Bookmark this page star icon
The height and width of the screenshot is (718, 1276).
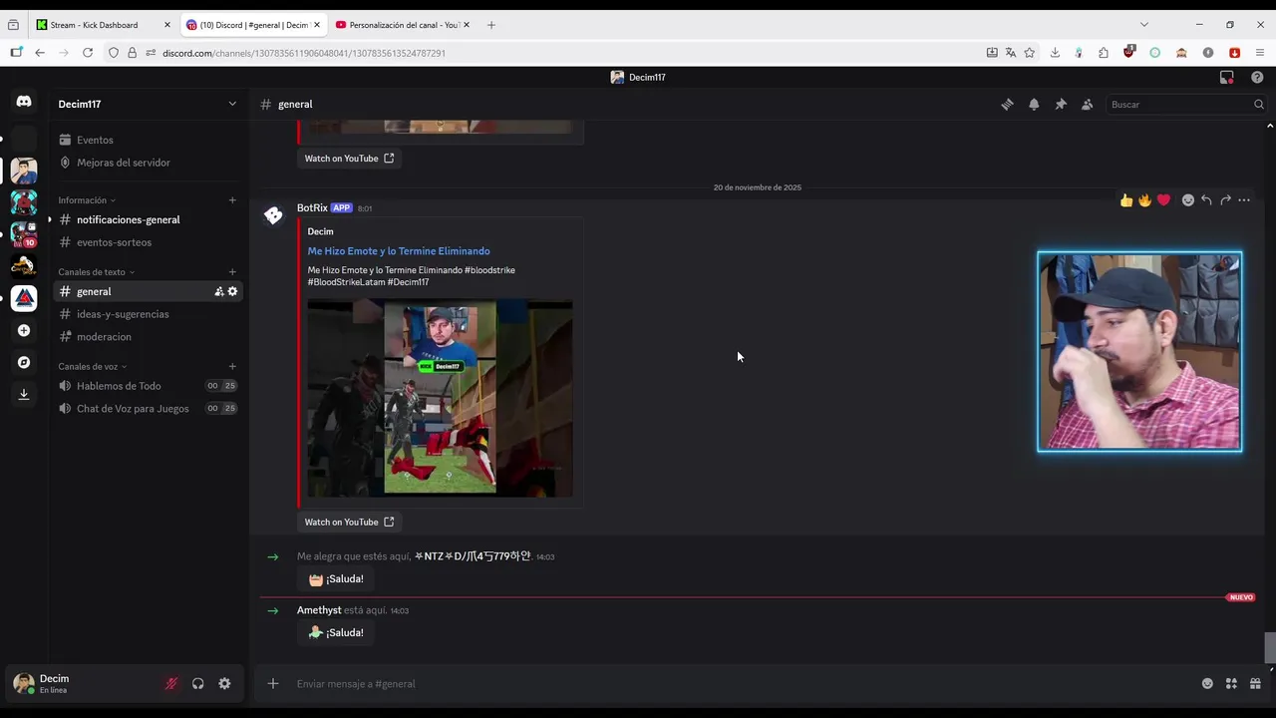1030,53
